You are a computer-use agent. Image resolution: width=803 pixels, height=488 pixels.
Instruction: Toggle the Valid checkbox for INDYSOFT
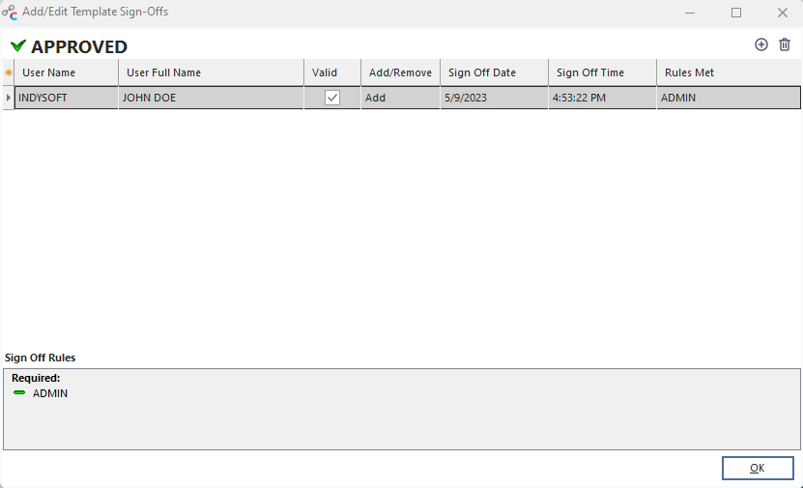[332, 98]
